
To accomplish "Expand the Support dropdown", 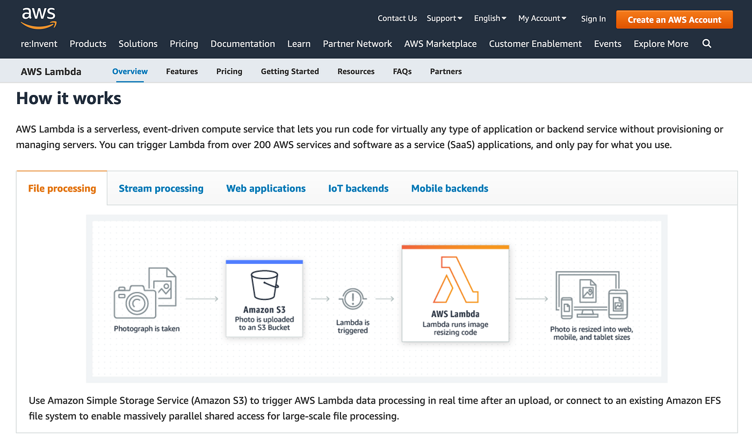I will click(444, 18).
